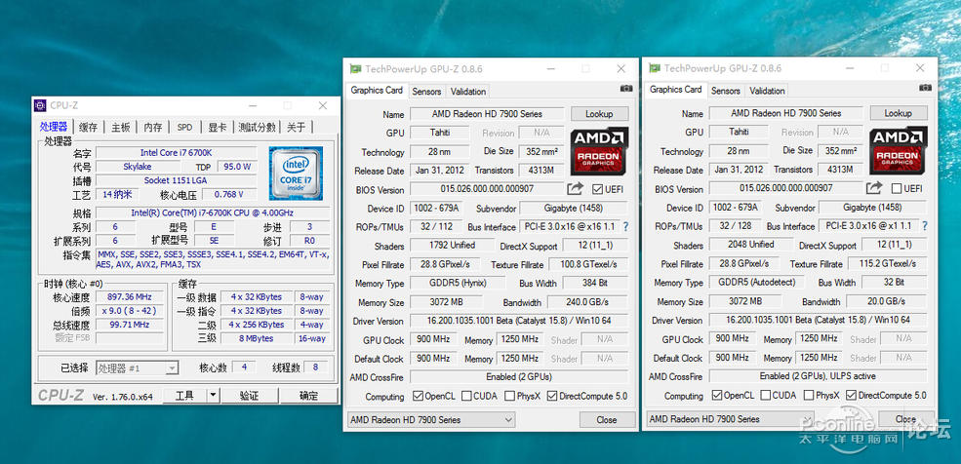Click the Name field in the left GPU-Z window
The height and width of the screenshot is (464, 961).
tap(488, 114)
